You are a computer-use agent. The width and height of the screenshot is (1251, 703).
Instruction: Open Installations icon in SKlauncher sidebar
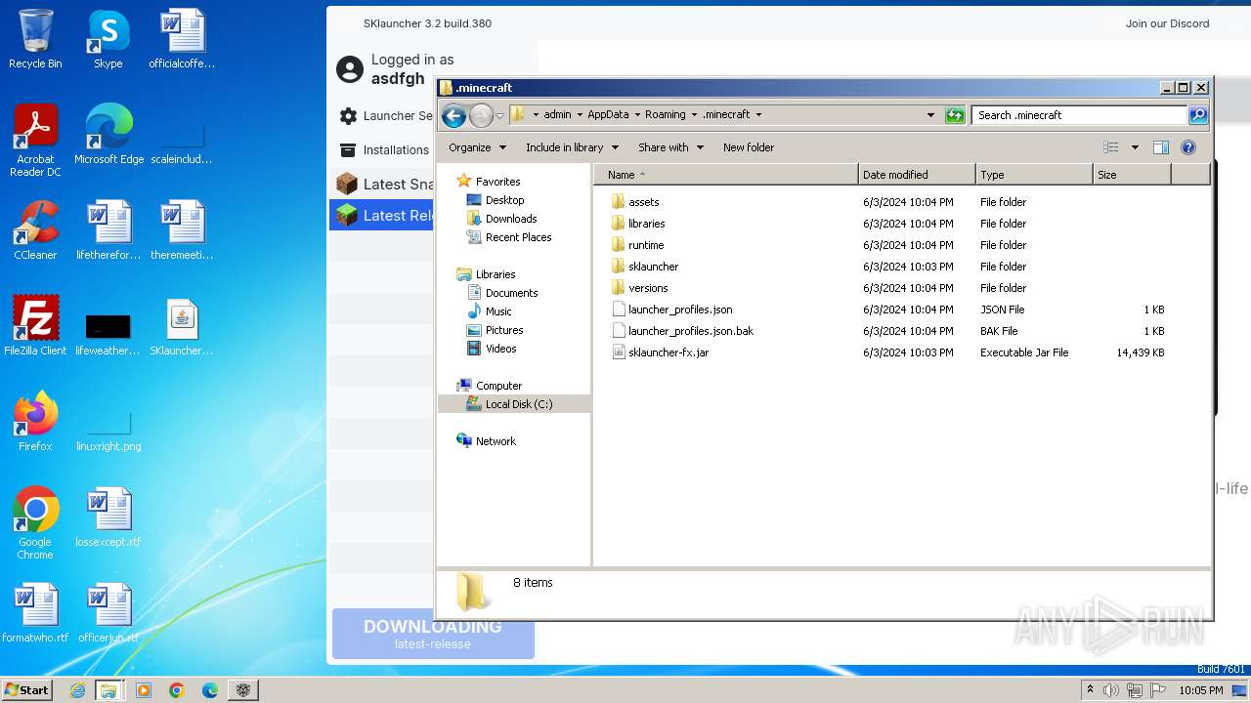tap(348, 150)
